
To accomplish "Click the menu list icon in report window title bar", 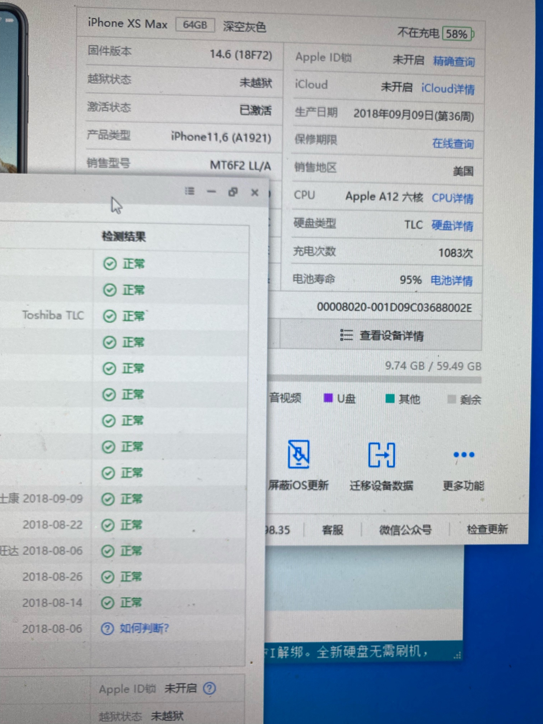I will [190, 191].
